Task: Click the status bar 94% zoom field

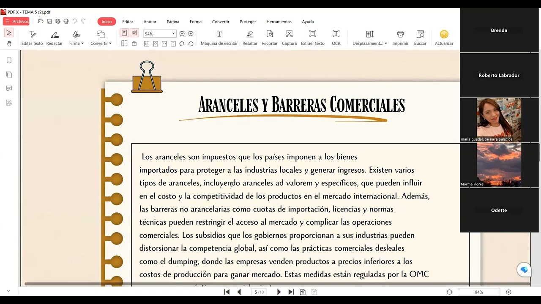Action: click(479, 292)
